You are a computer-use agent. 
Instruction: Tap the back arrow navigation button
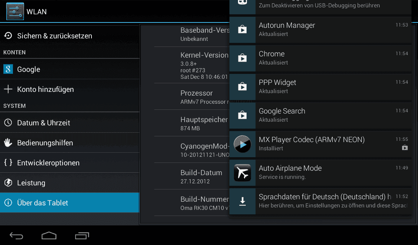[x=16, y=236]
